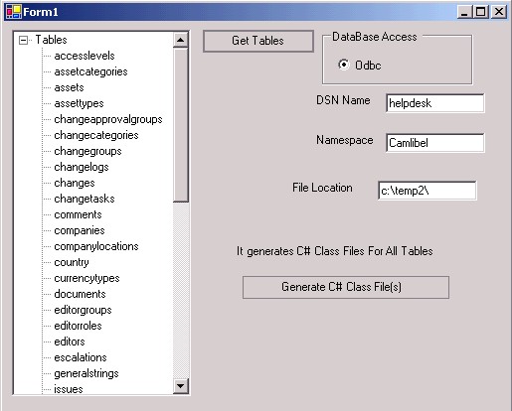Maximize the Form1 window
Viewport: 512px width, 411px height.
pos(481,12)
